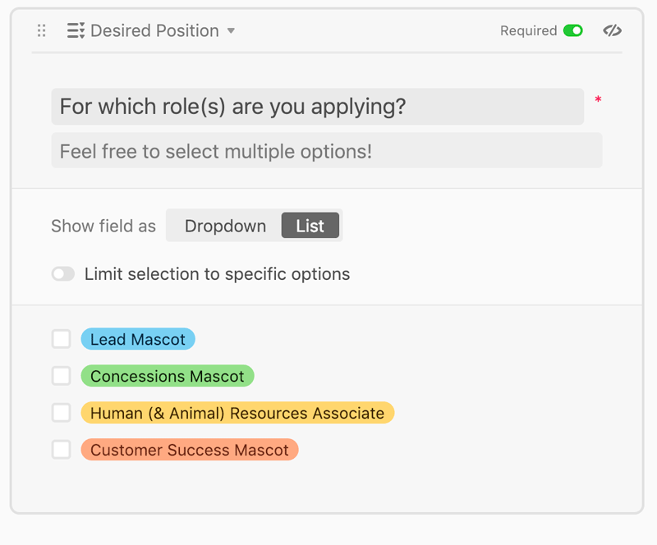The height and width of the screenshot is (545, 657).
Task: Check the Concessions Mascot checkbox
Action: 61,375
